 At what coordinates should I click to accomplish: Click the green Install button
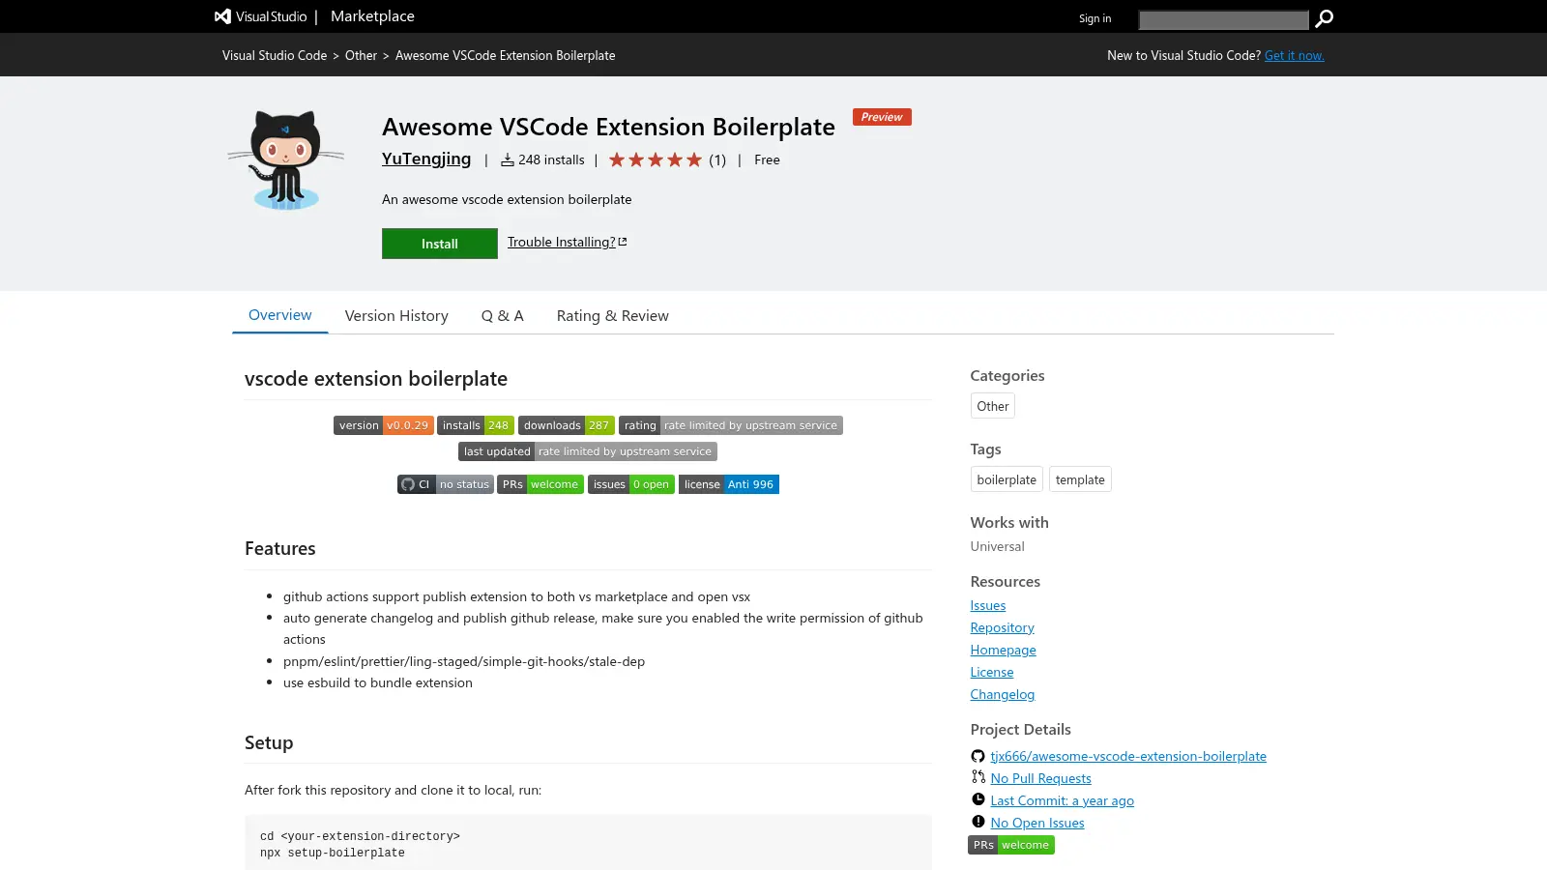(x=440, y=244)
